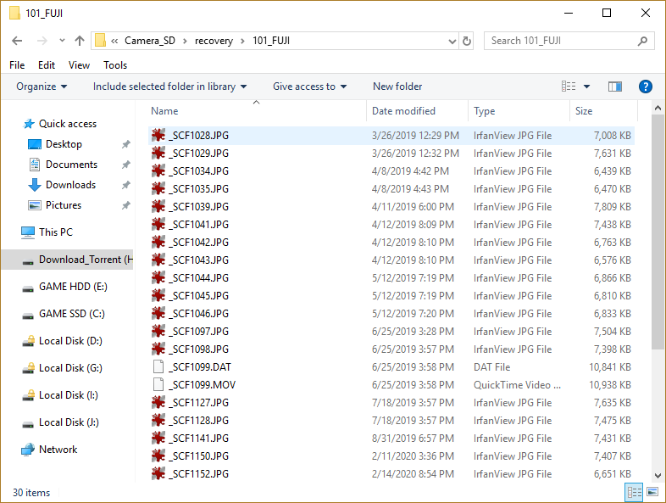Image resolution: width=666 pixels, height=503 pixels.
Task: Switch to large thumbnails view in status bar
Action: click(652, 492)
